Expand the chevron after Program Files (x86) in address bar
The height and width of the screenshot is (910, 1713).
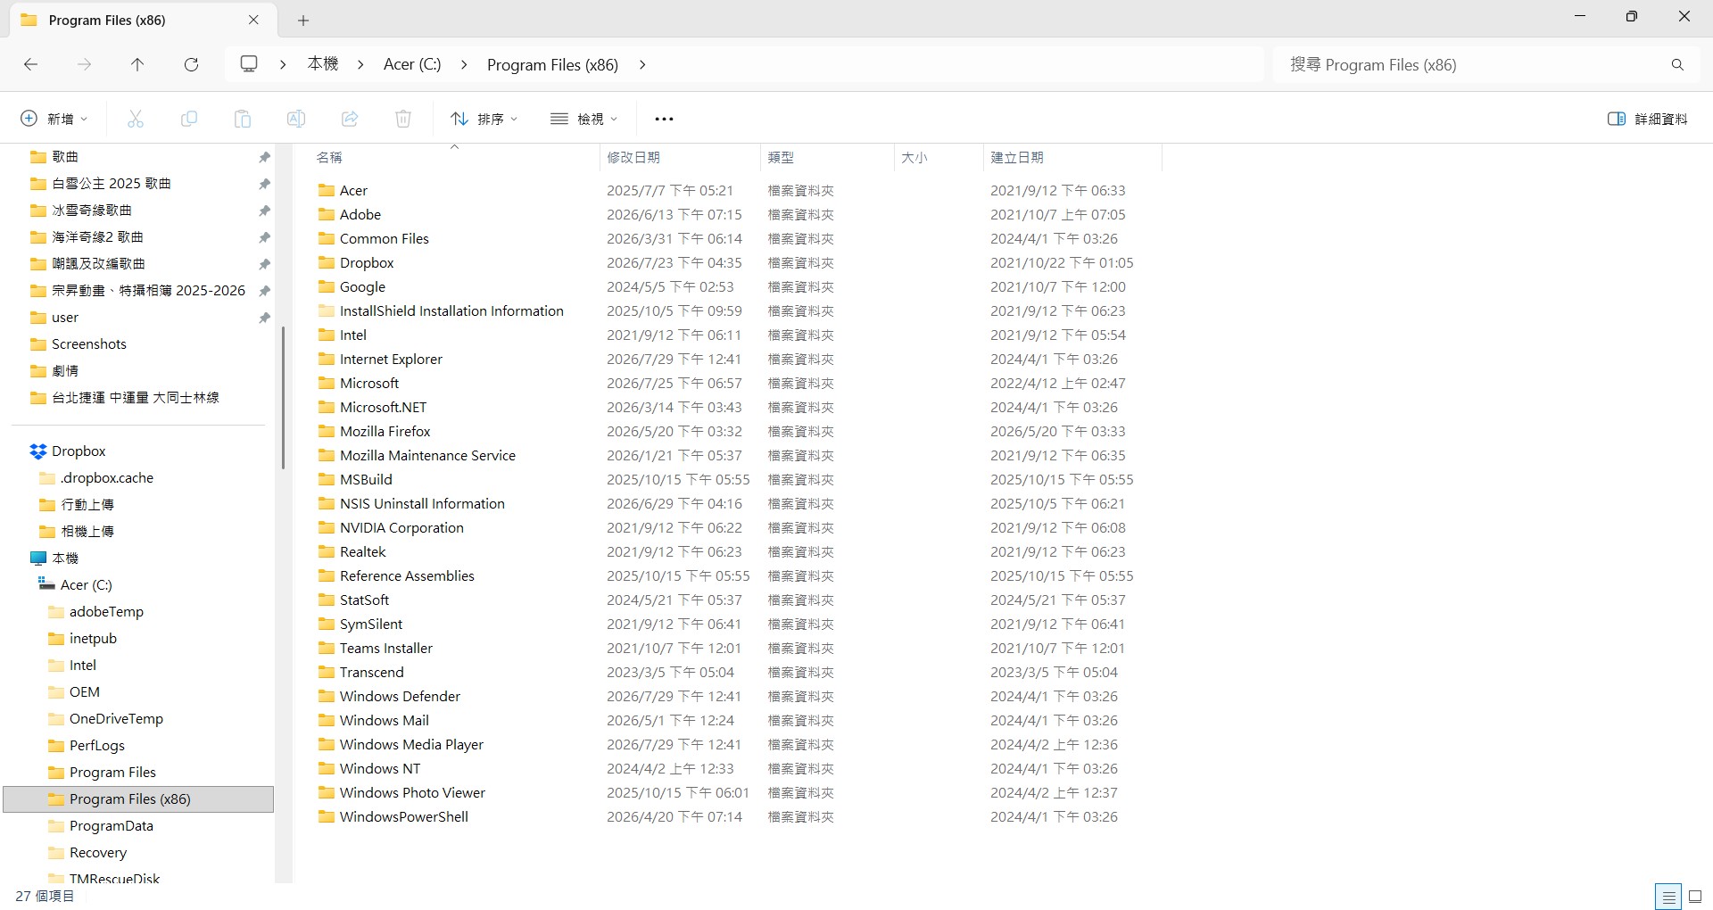(x=642, y=64)
